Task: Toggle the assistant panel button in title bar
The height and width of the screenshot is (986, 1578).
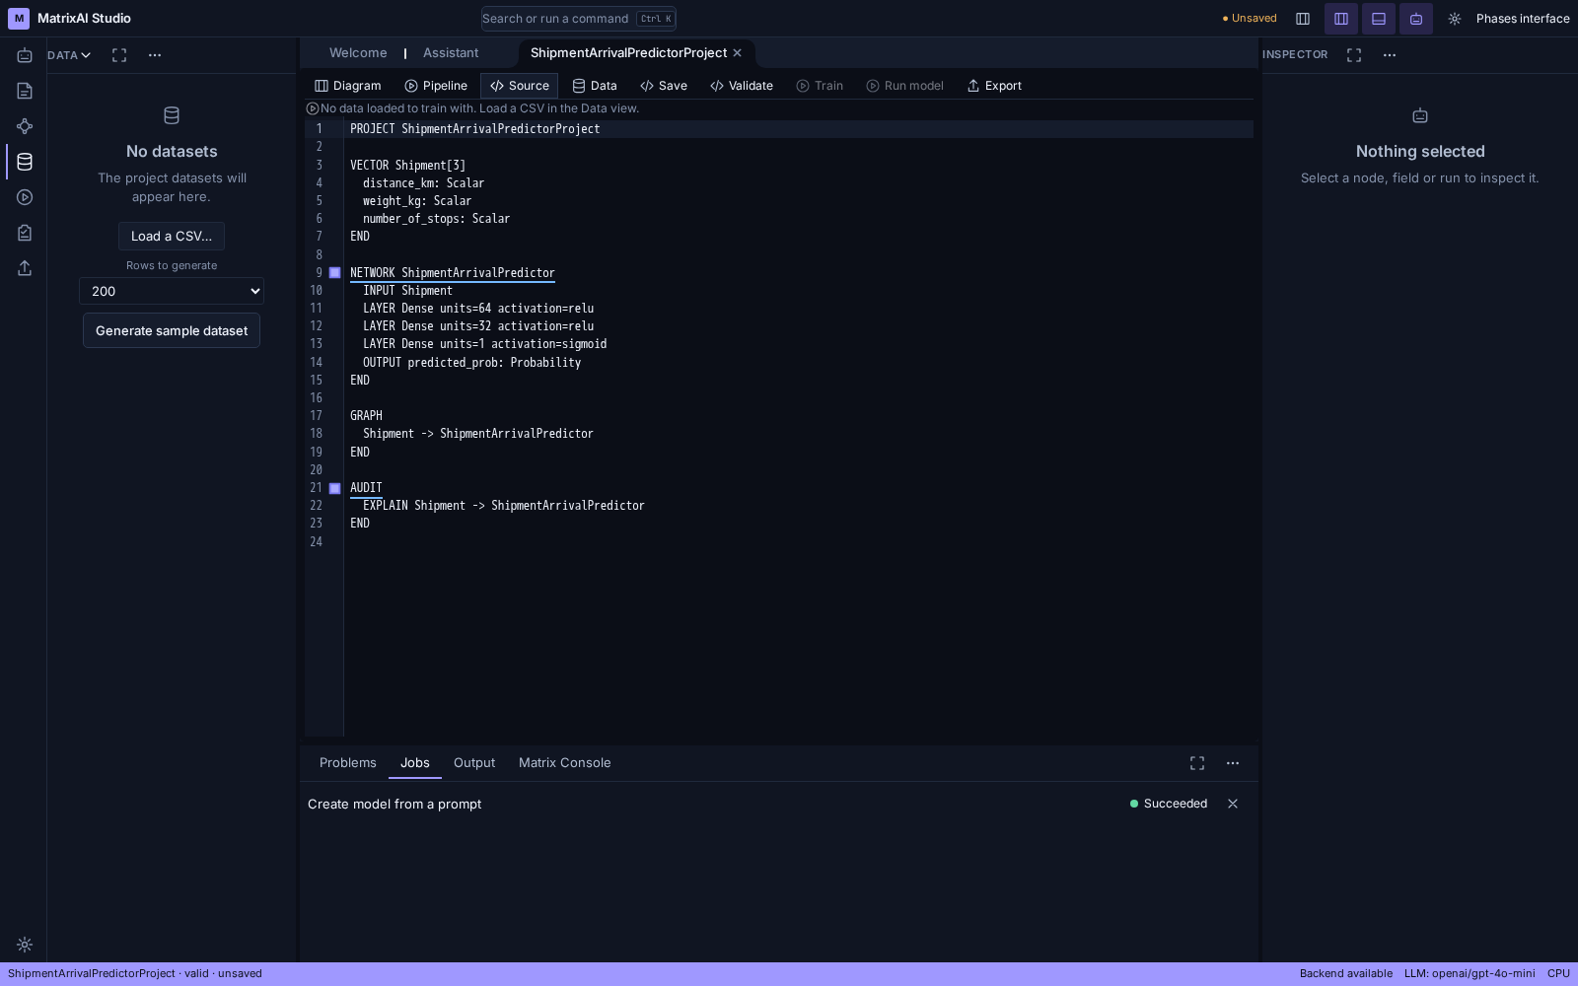Action: point(1416,19)
